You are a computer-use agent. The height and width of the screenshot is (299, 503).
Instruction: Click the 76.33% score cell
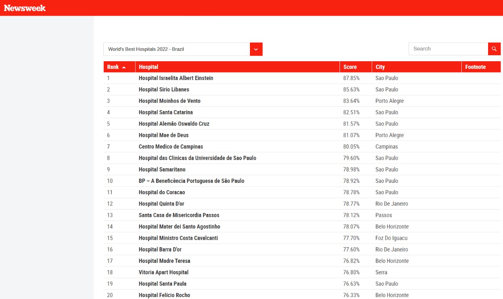click(x=351, y=295)
